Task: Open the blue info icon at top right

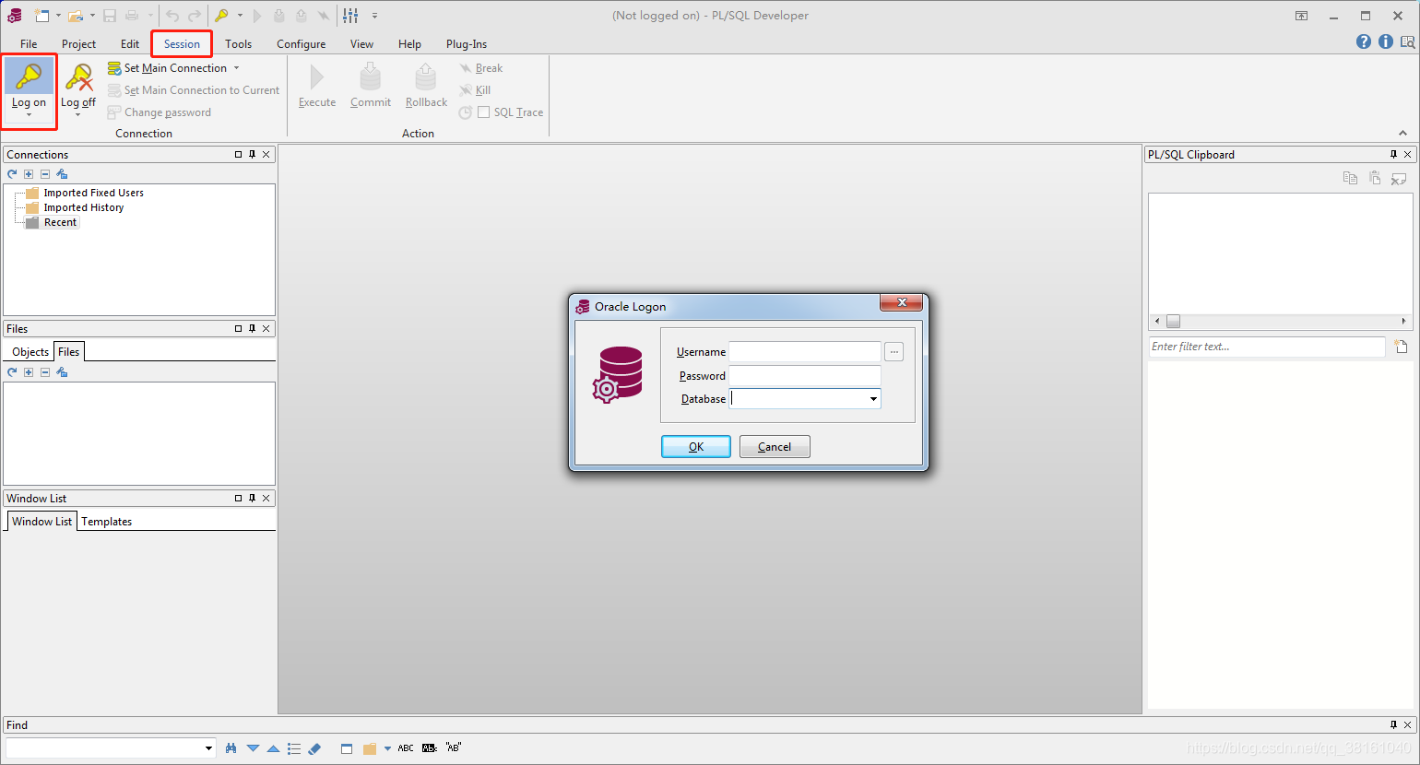Action: tap(1386, 41)
